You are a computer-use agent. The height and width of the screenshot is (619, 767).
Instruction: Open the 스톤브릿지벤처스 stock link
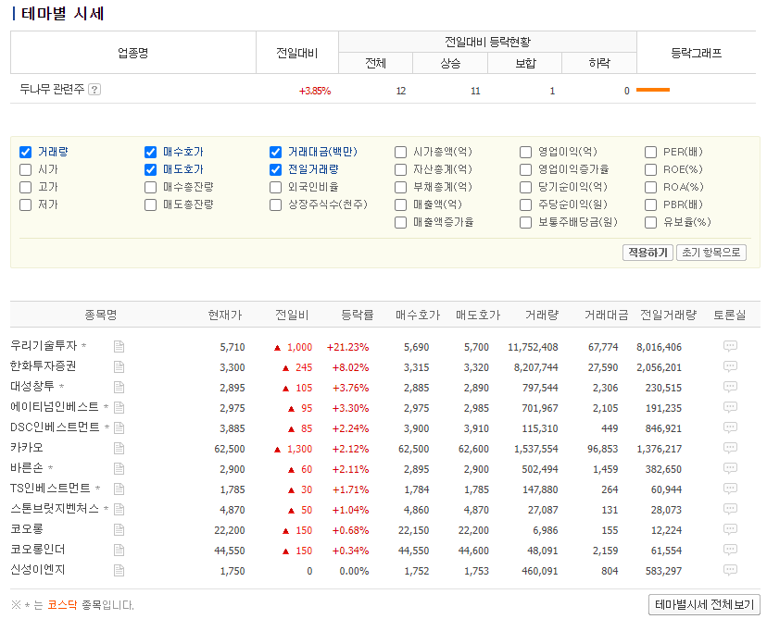[55, 509]
